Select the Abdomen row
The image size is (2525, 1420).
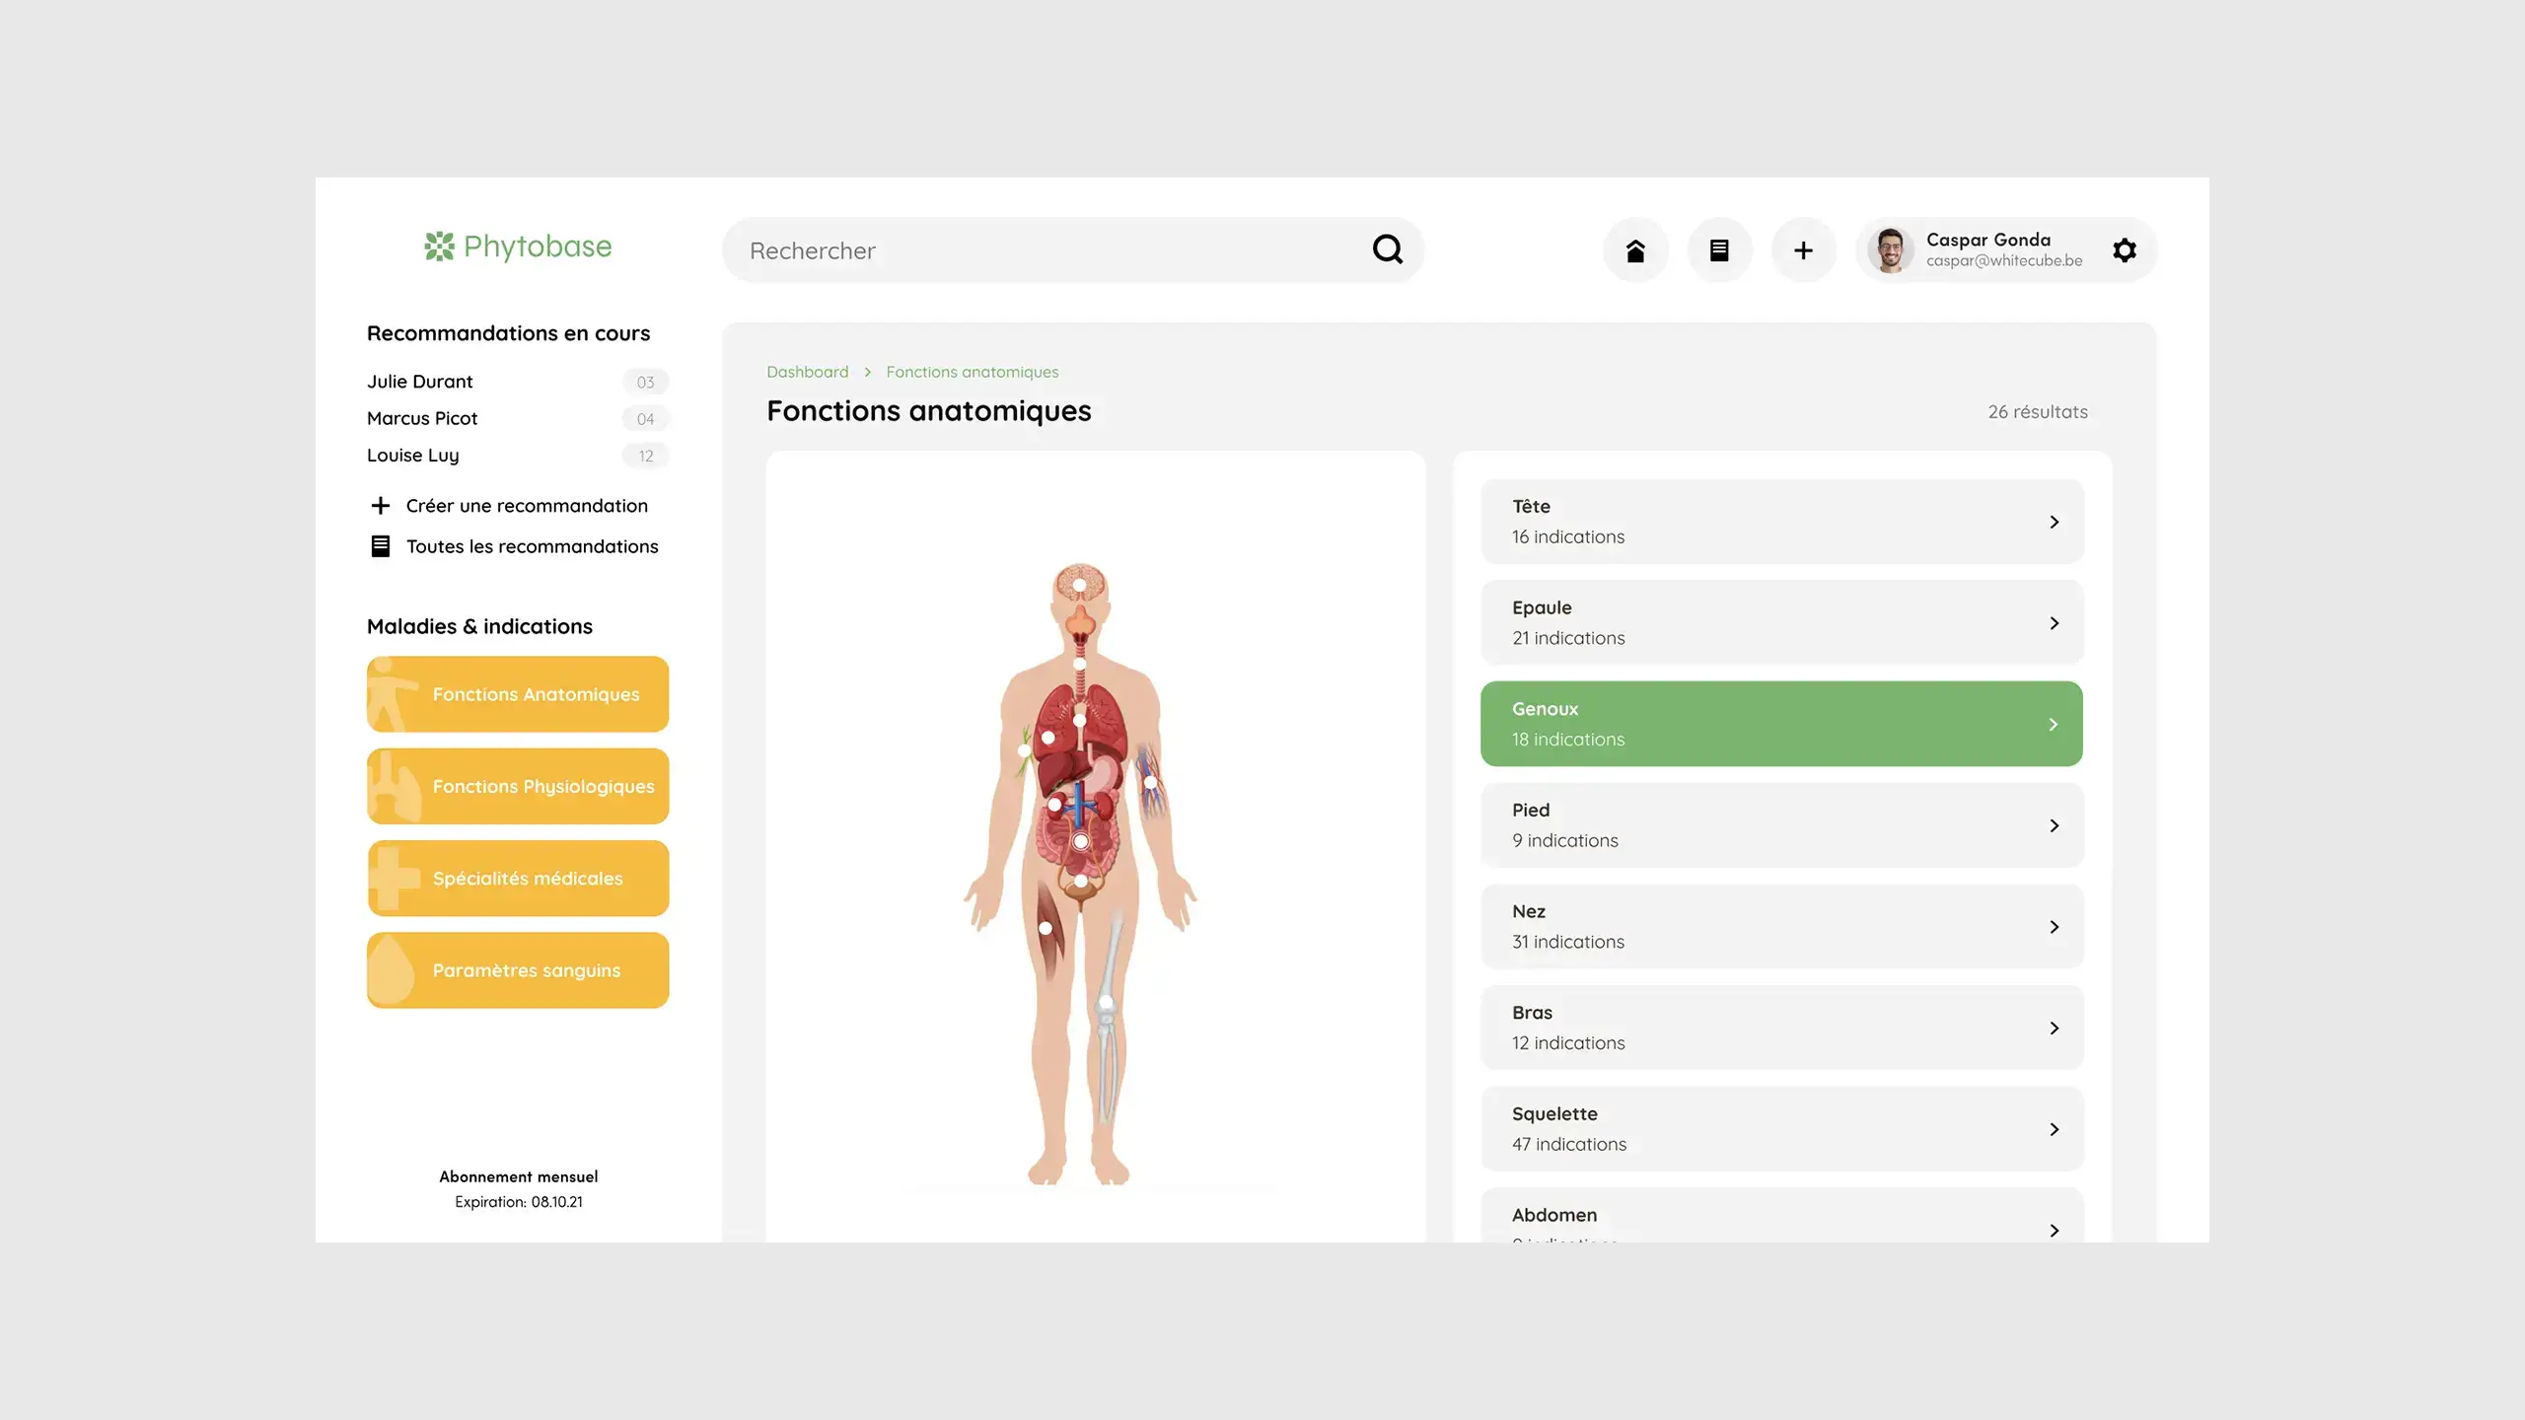[1781, 1215]
